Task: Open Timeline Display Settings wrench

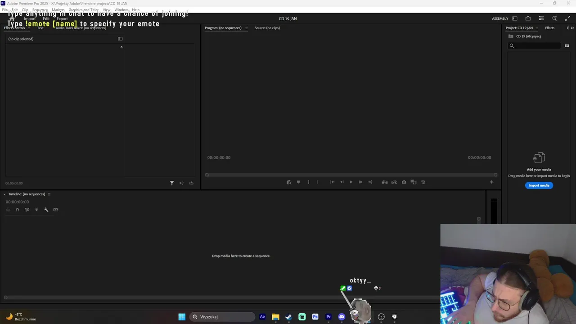Action: pyautogui.click(x=46, y=210)
